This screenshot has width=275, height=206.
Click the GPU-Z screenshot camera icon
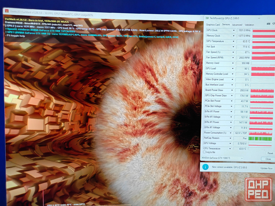(x=268, y=24)
